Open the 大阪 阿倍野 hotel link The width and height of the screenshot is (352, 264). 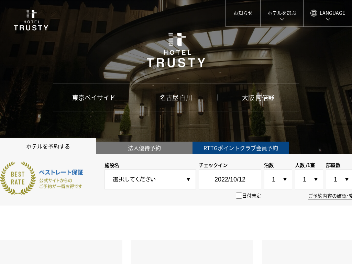258,98
